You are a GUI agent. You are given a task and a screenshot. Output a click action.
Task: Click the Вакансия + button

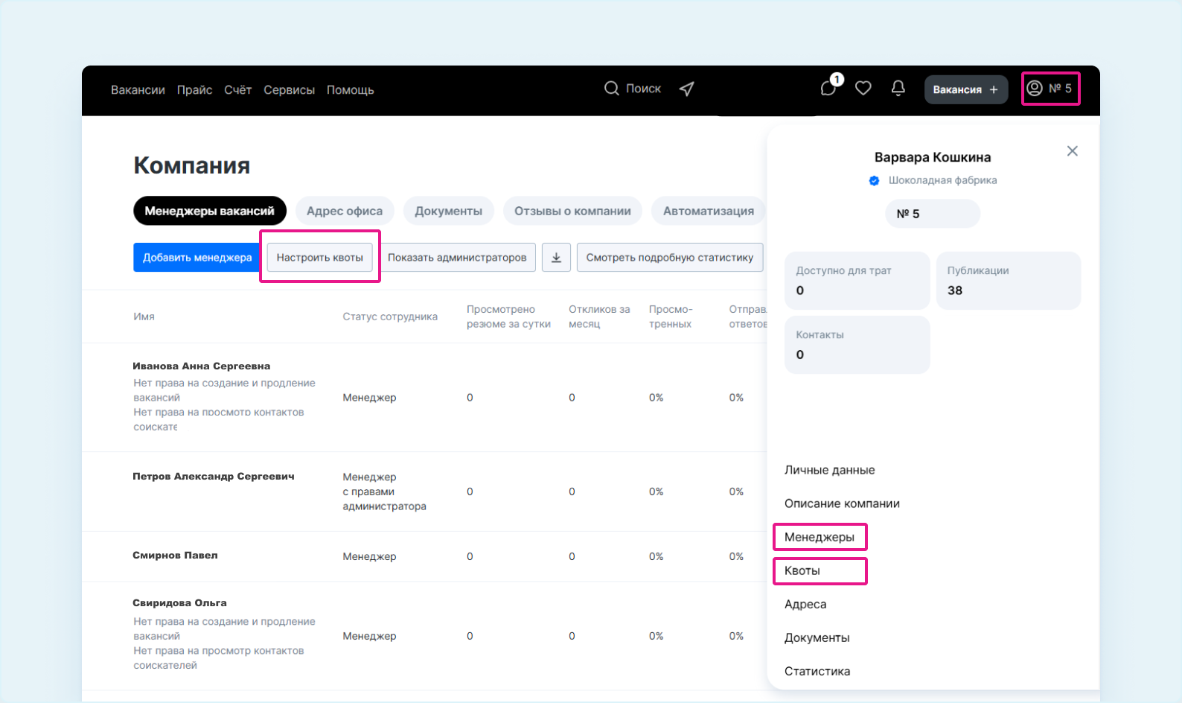(x=966, y=89)
